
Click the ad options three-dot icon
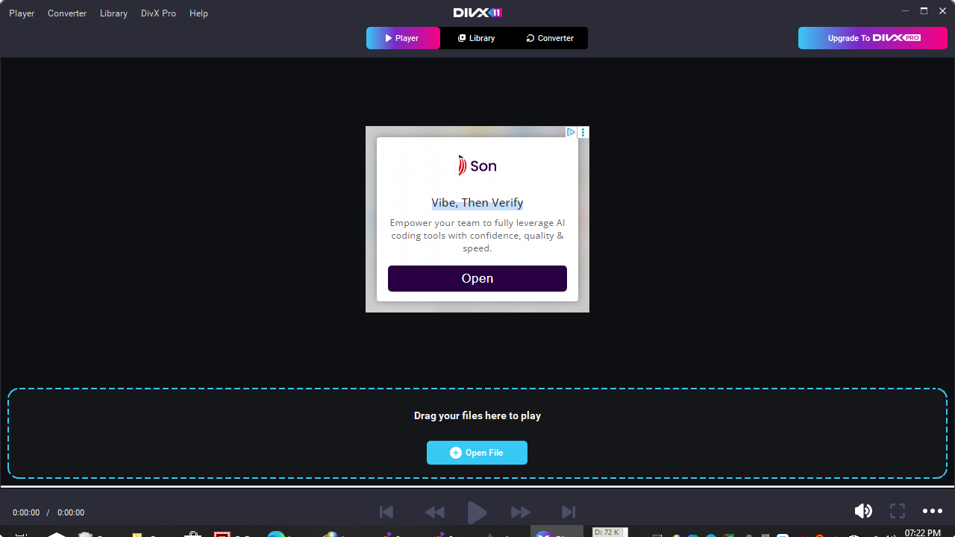coord(583,132)
